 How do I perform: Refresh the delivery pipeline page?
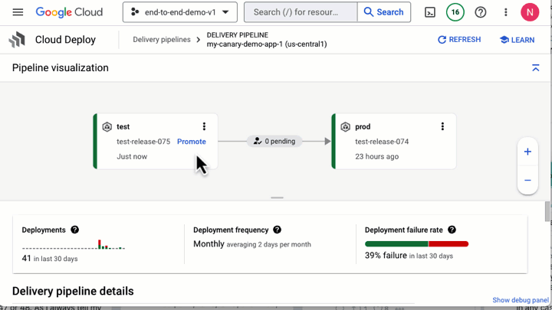pyautogui.click(x=459, y=40)
